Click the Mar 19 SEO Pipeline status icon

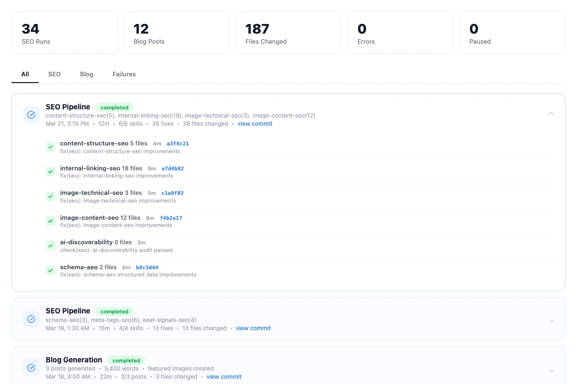(31, 319)
